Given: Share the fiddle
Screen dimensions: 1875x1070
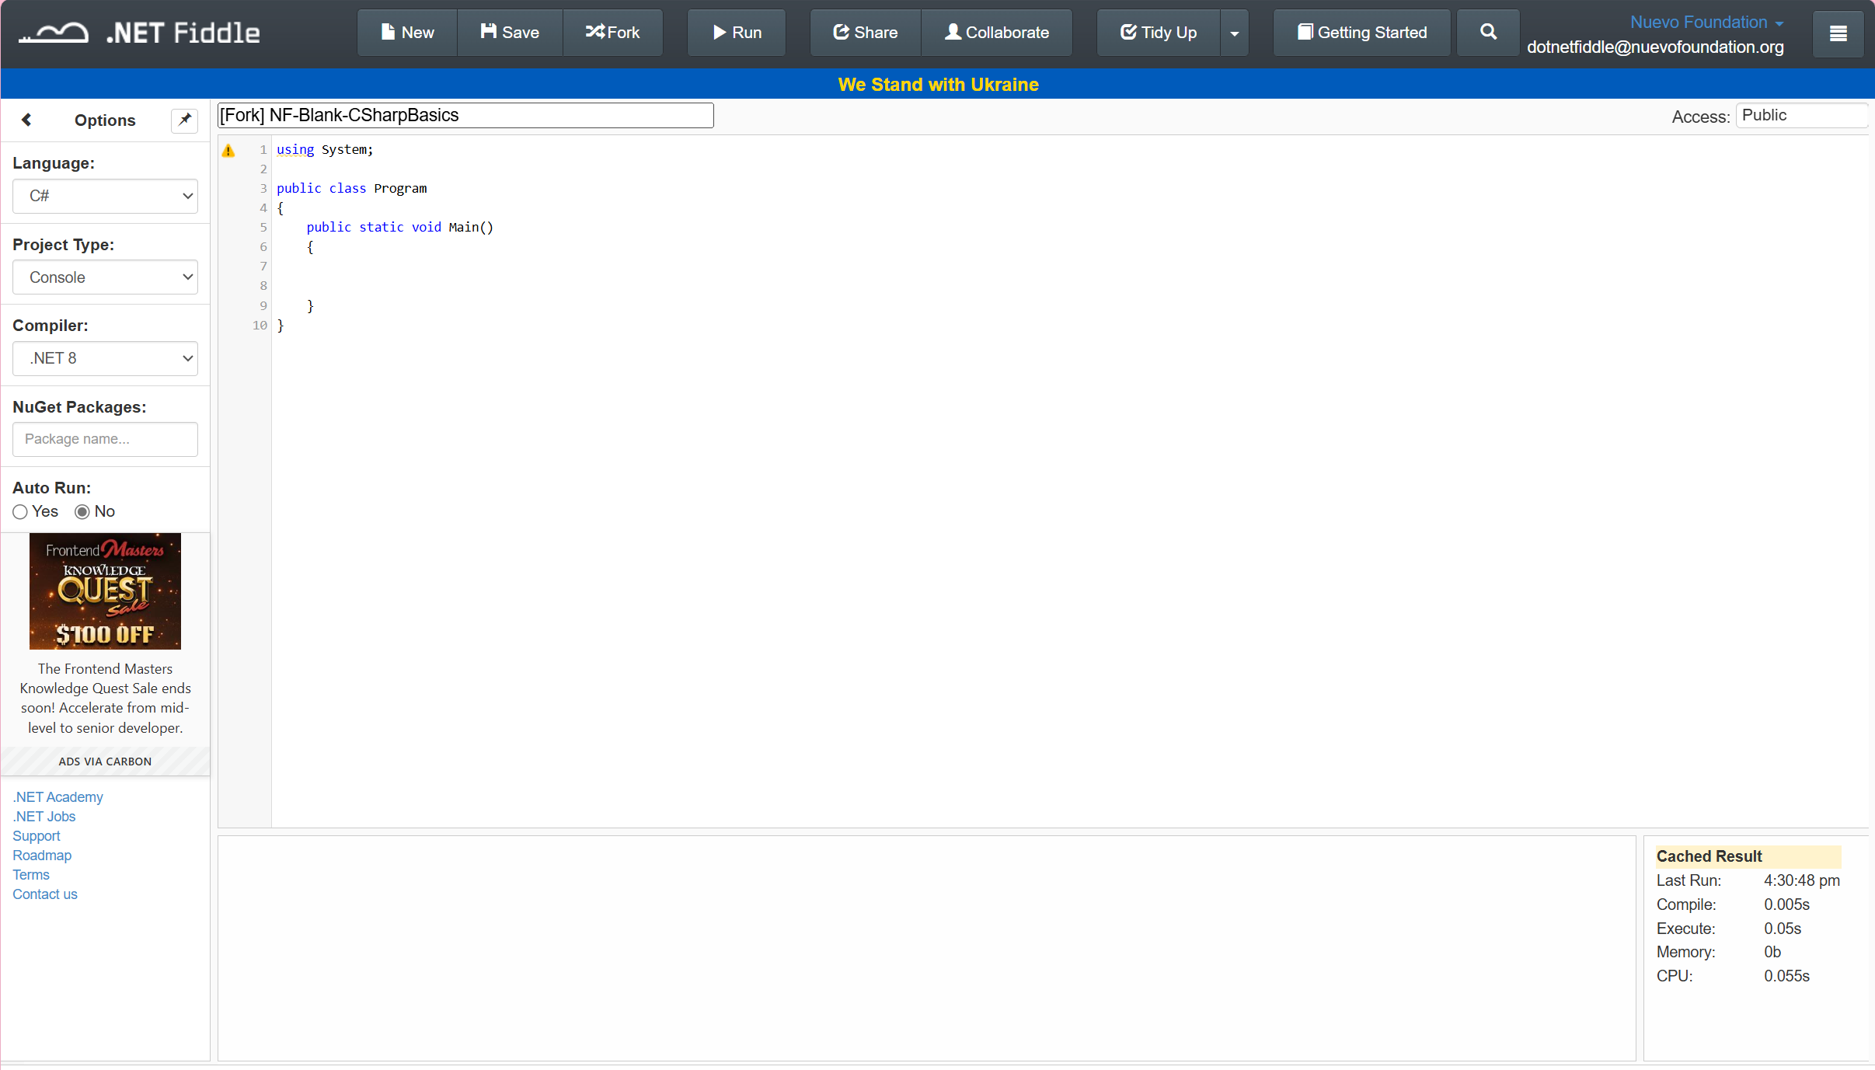Looking at the screenshot, I should [864, 32].
